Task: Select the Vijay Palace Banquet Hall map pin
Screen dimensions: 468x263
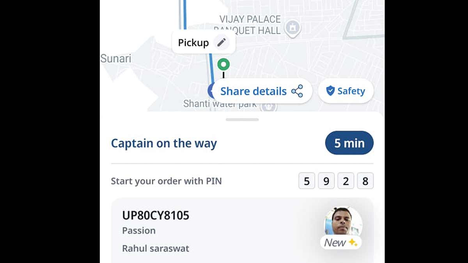Action: pyautogui.click(x=292, y=28)
